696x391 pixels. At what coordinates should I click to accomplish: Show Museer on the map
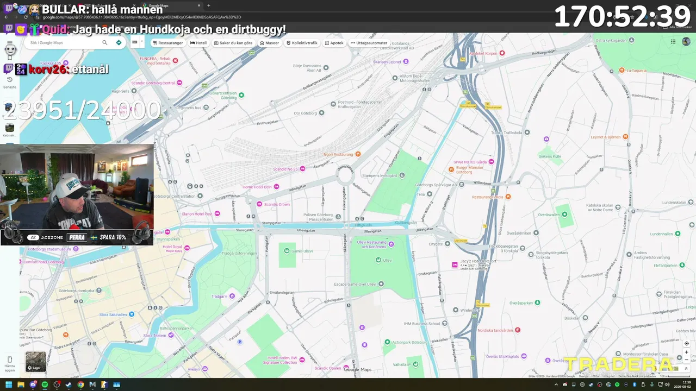point(269,43)
